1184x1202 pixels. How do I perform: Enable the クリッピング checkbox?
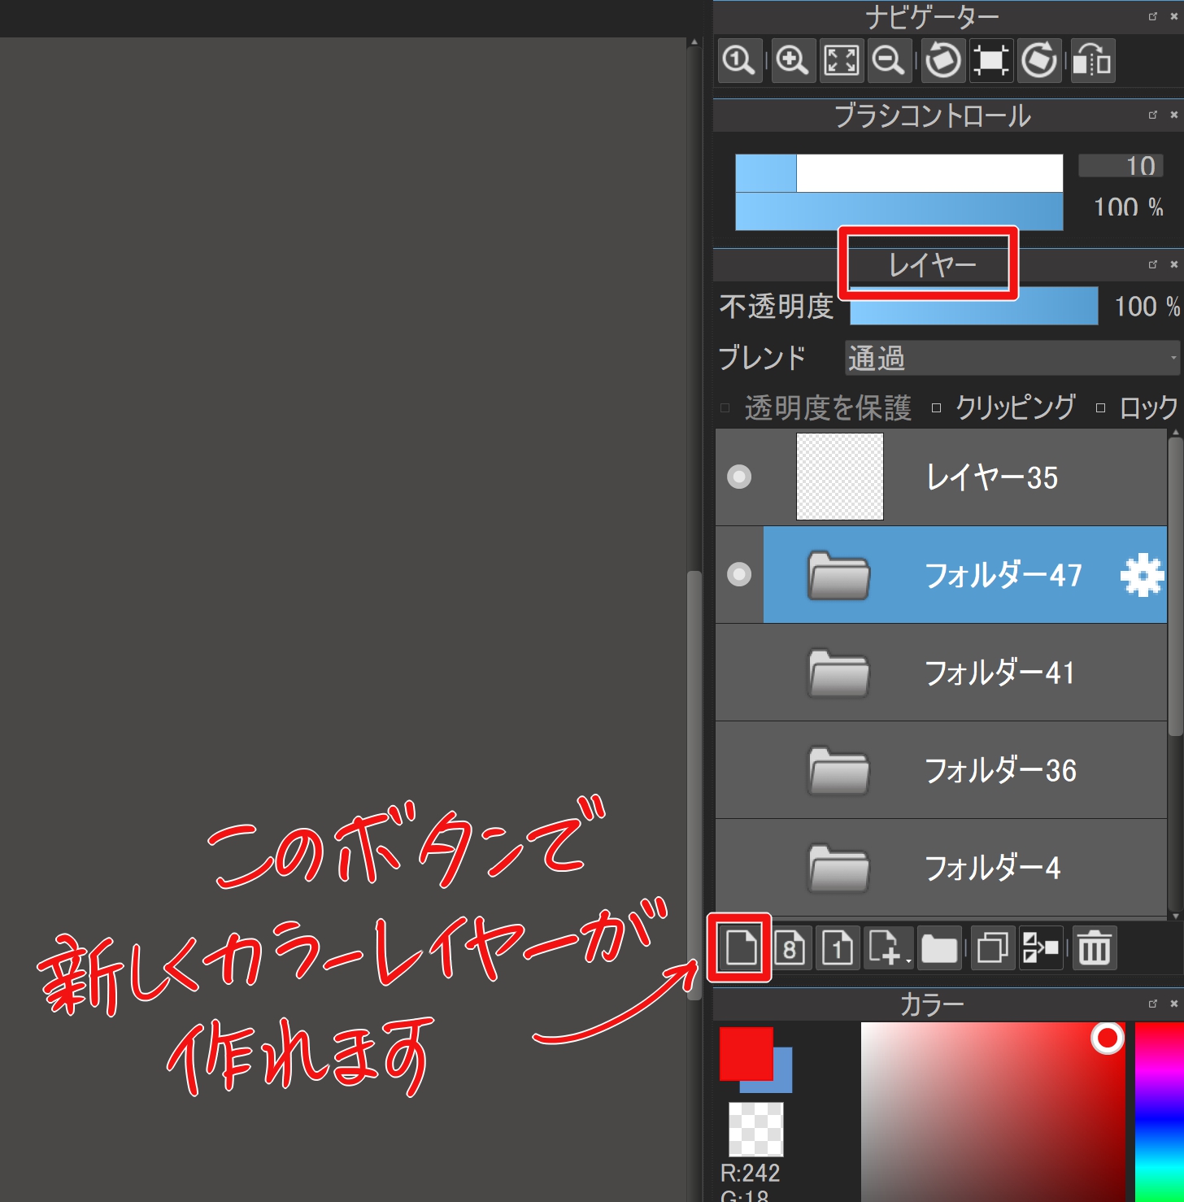pyautogui.click(x=937, y=408)
